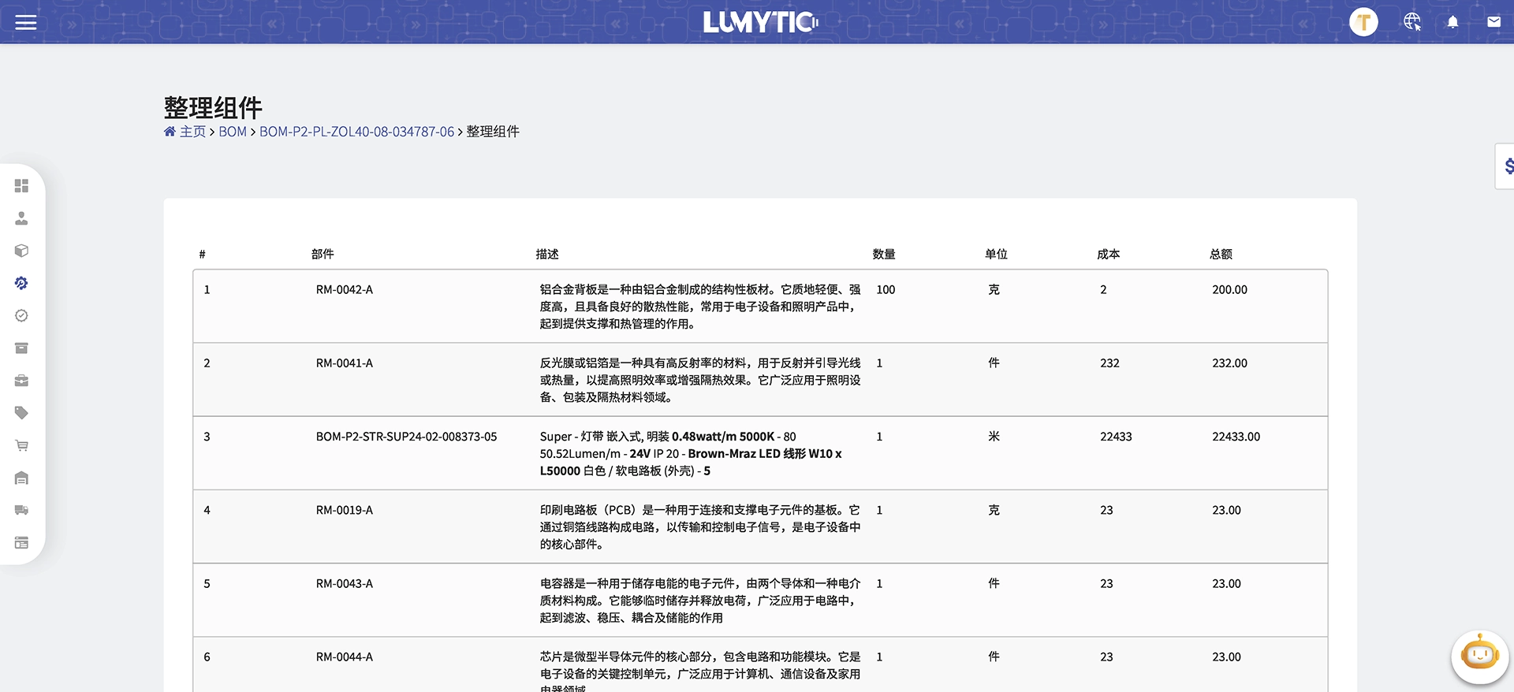The width and height of the screenshot is (1514, 692).
Task: Open the price tag sidebar icon
Action: 22,413
